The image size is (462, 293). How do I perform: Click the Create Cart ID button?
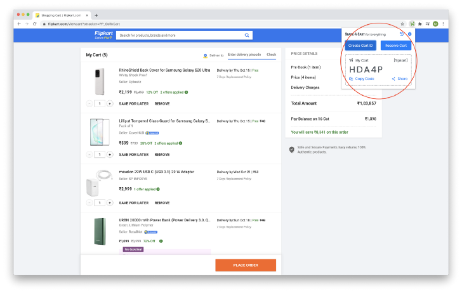click(360, 46)
